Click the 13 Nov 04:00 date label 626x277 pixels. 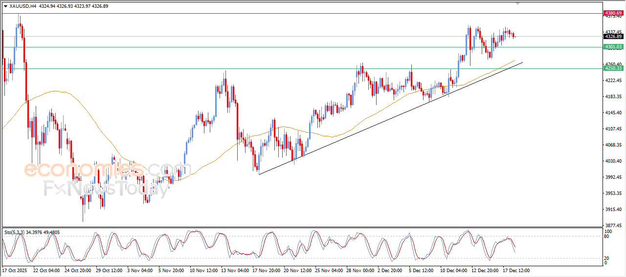click(236, 270)
